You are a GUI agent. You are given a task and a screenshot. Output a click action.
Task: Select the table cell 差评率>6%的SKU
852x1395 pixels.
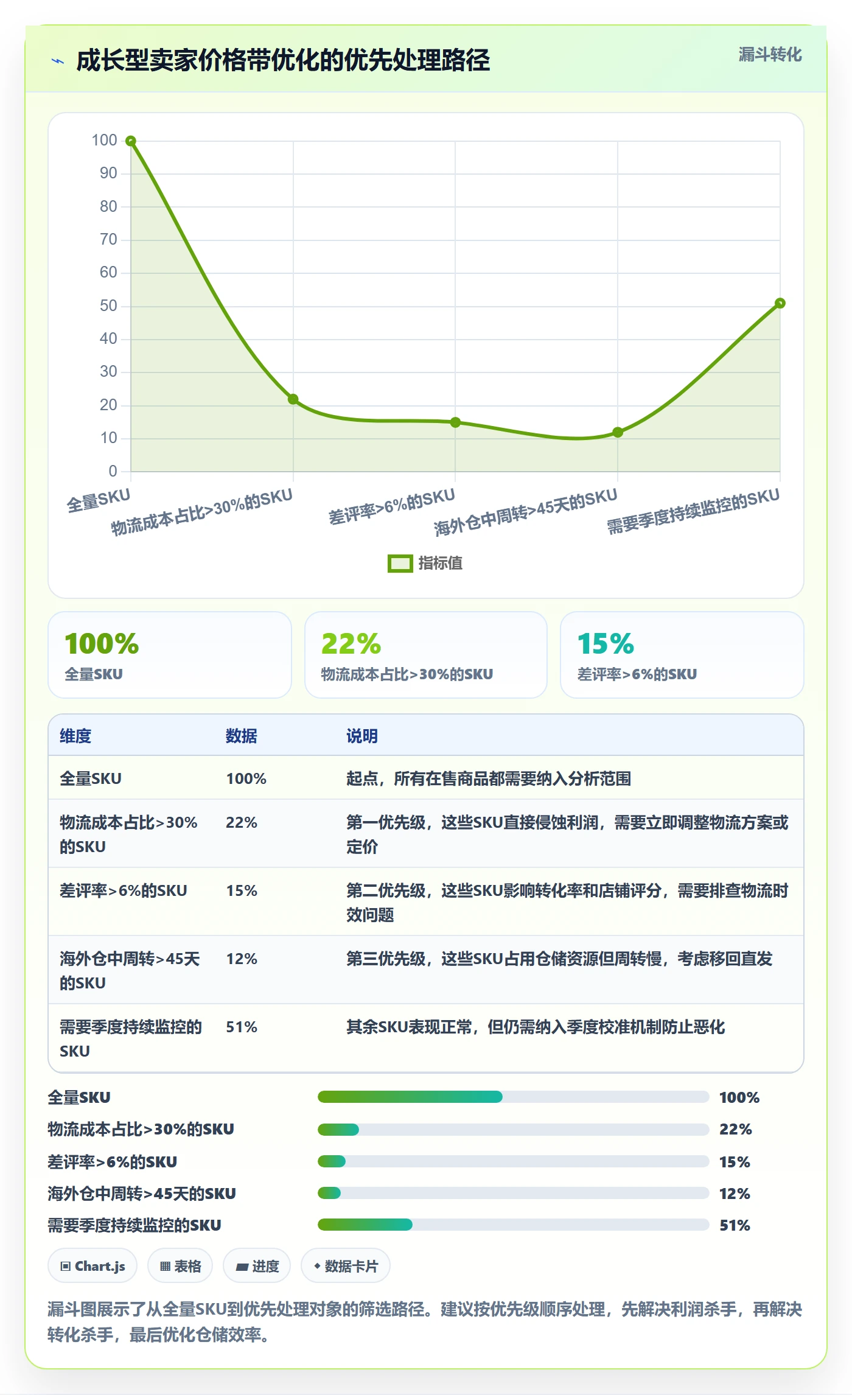(124, 890)
